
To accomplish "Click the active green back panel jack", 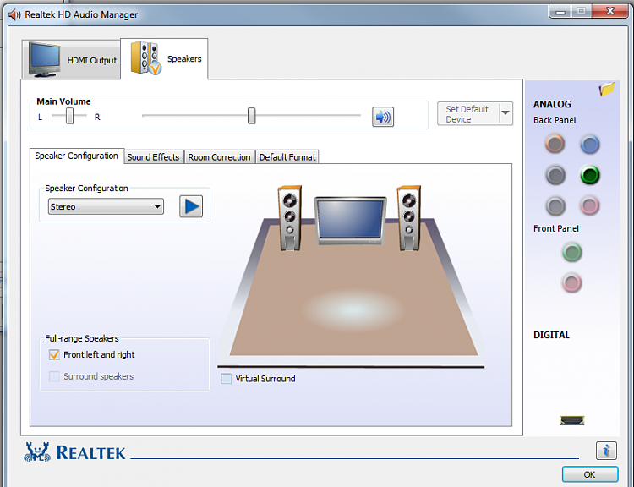I will point(589,175).
